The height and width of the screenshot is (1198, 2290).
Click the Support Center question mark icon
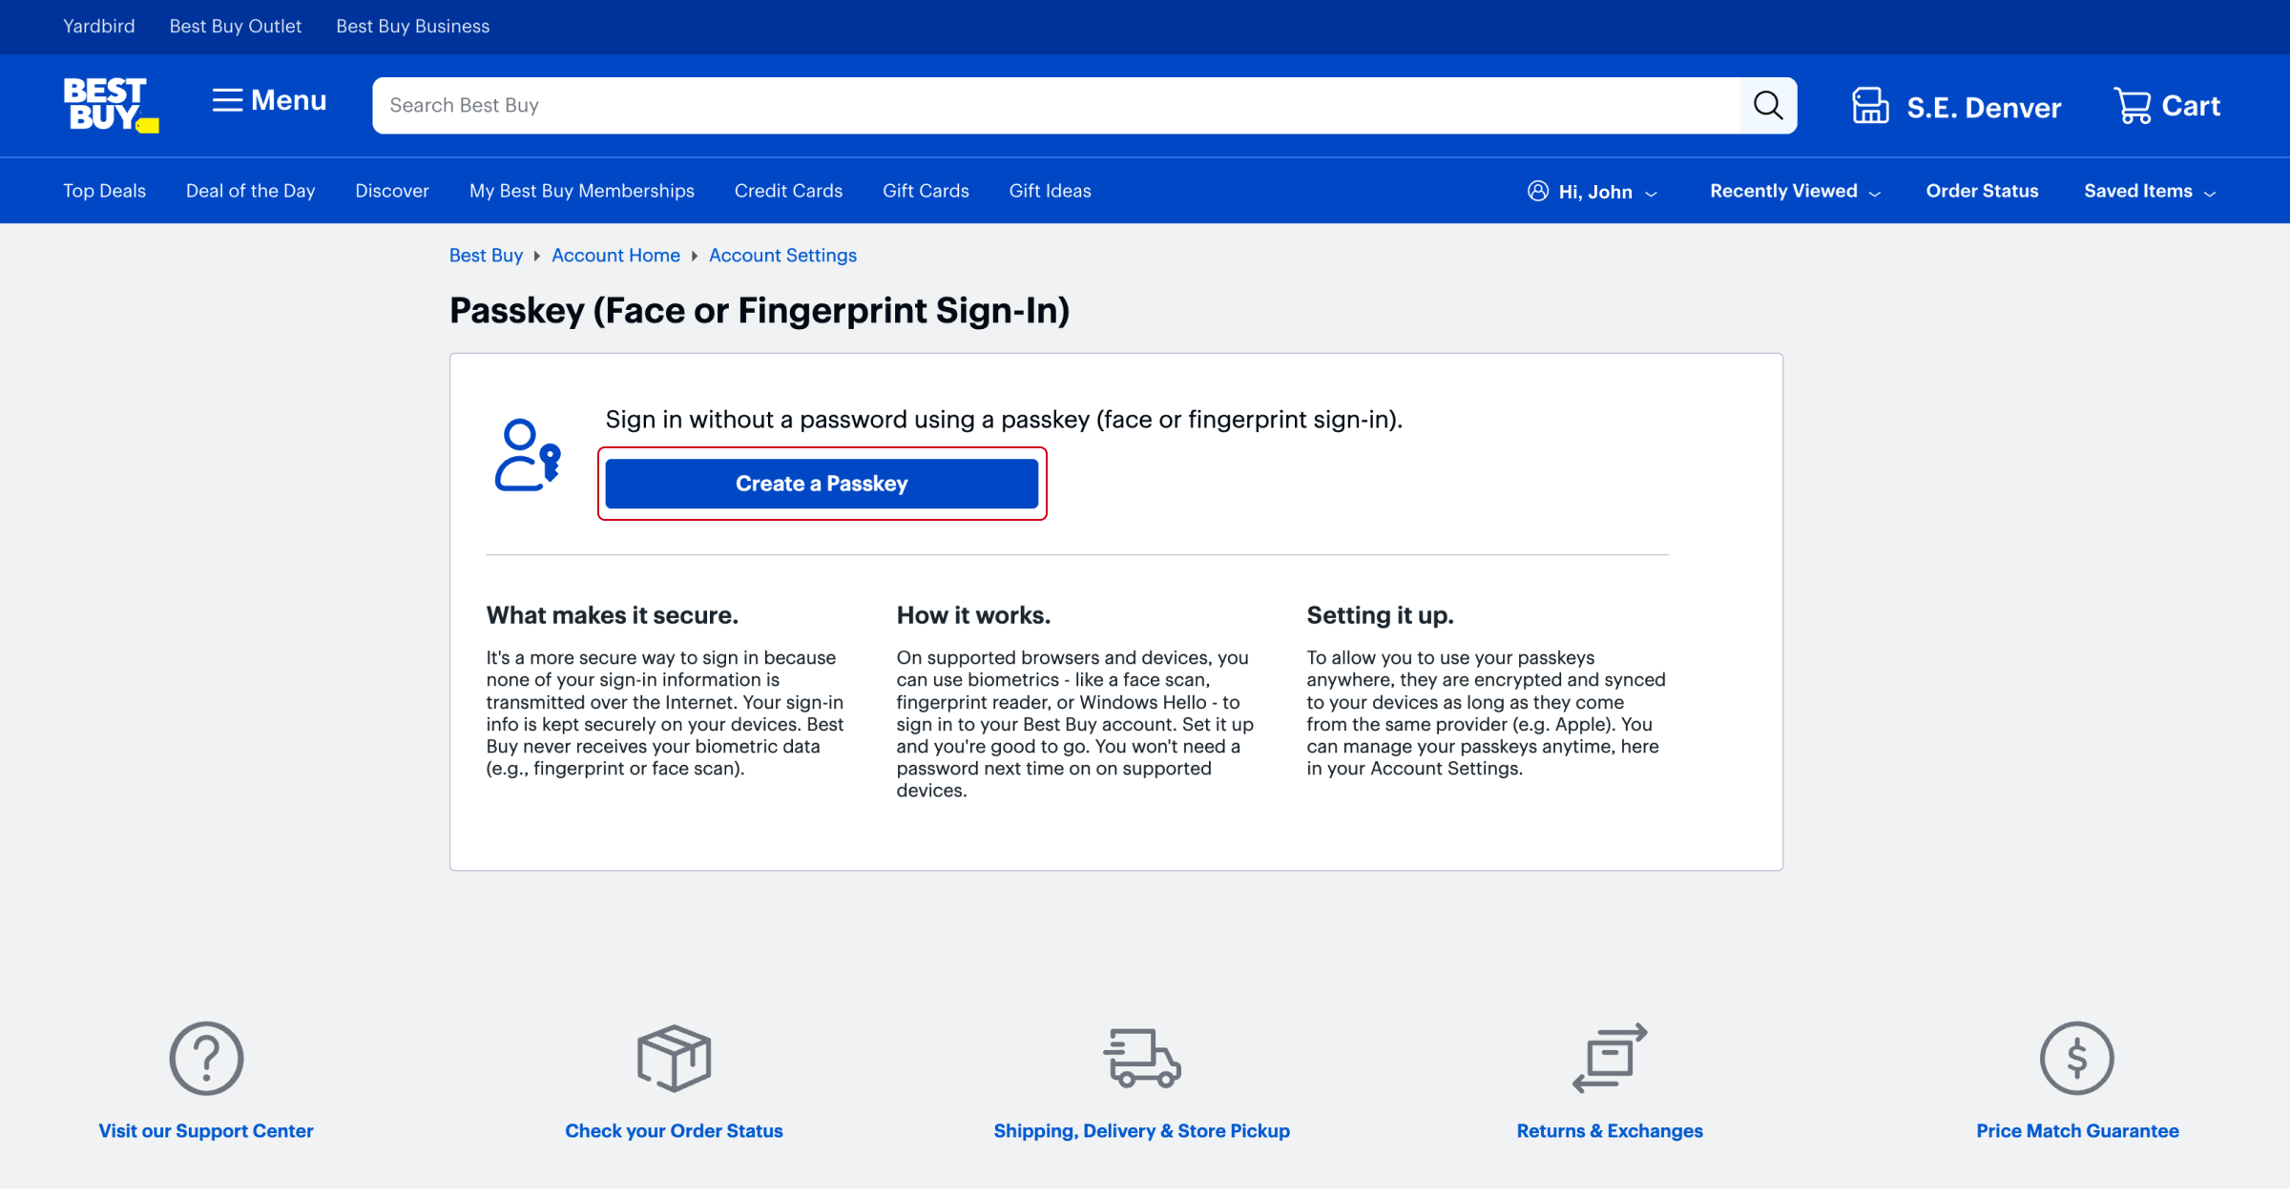click(x=206, y=1057)
